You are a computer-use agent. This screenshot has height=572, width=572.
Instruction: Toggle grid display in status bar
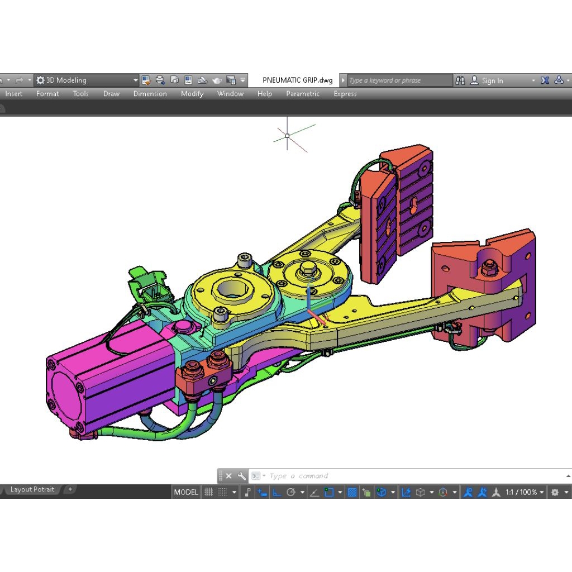(x=208, y=492)
